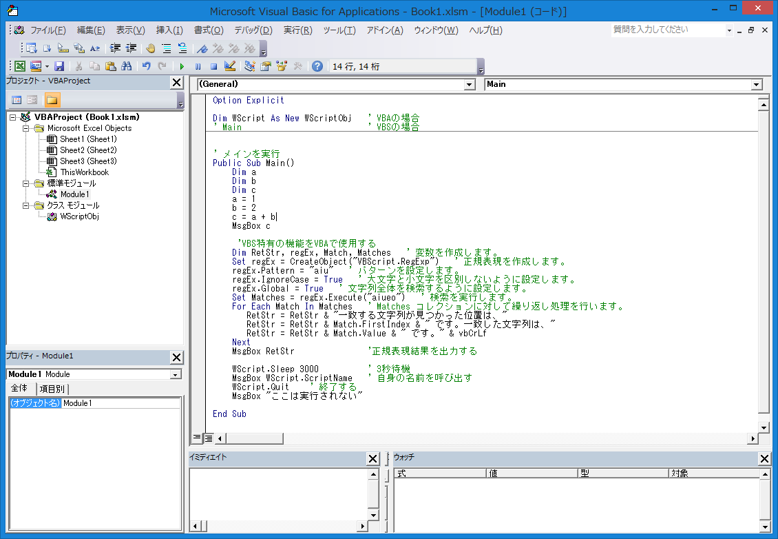Open the (General) object dropdown
The width and height of the screenshot is (778, 539).
(x=470, y=83)
